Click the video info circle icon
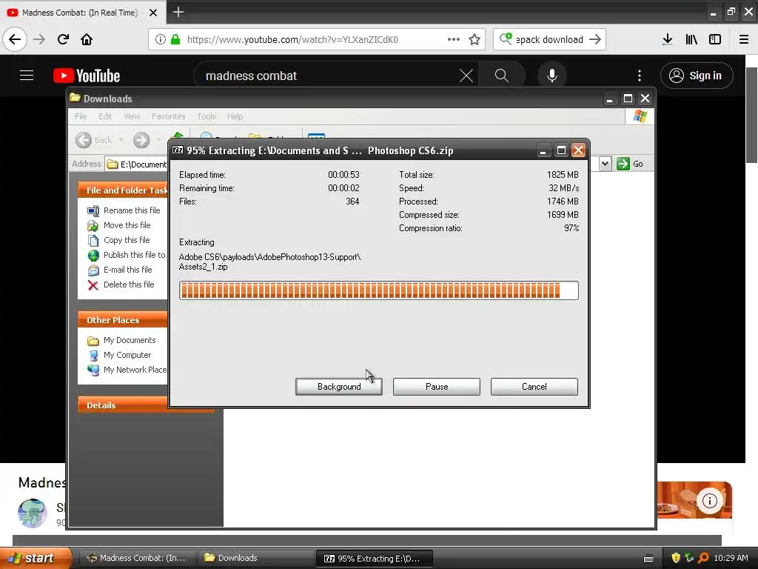Screen dimensions: 758x569 pyautogui.click(x=709, y=500)
